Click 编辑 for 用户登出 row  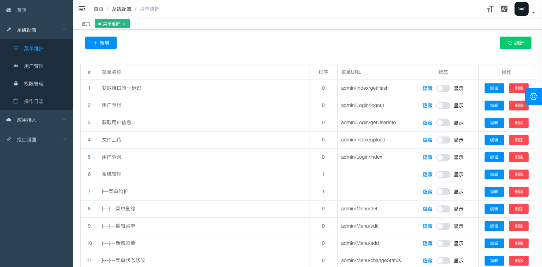[x=494, y=106]
